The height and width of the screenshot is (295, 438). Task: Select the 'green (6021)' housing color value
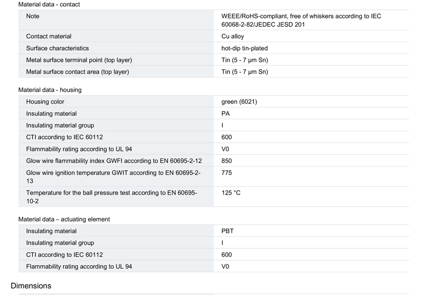239,102
